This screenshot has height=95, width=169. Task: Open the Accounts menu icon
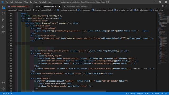pyautogui.click(x=3, y=83)
